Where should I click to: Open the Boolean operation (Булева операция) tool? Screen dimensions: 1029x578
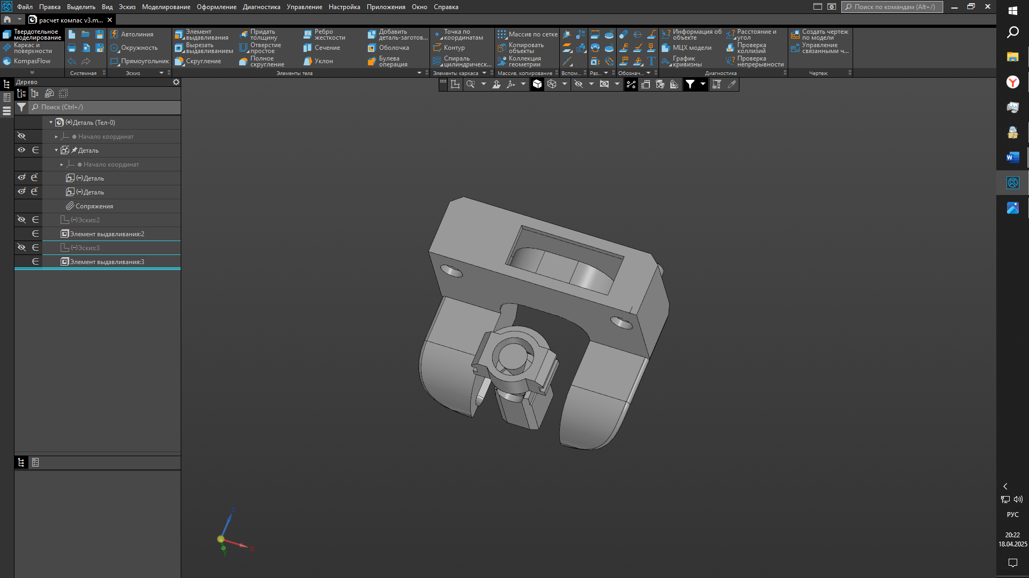(x=388, y=62)
